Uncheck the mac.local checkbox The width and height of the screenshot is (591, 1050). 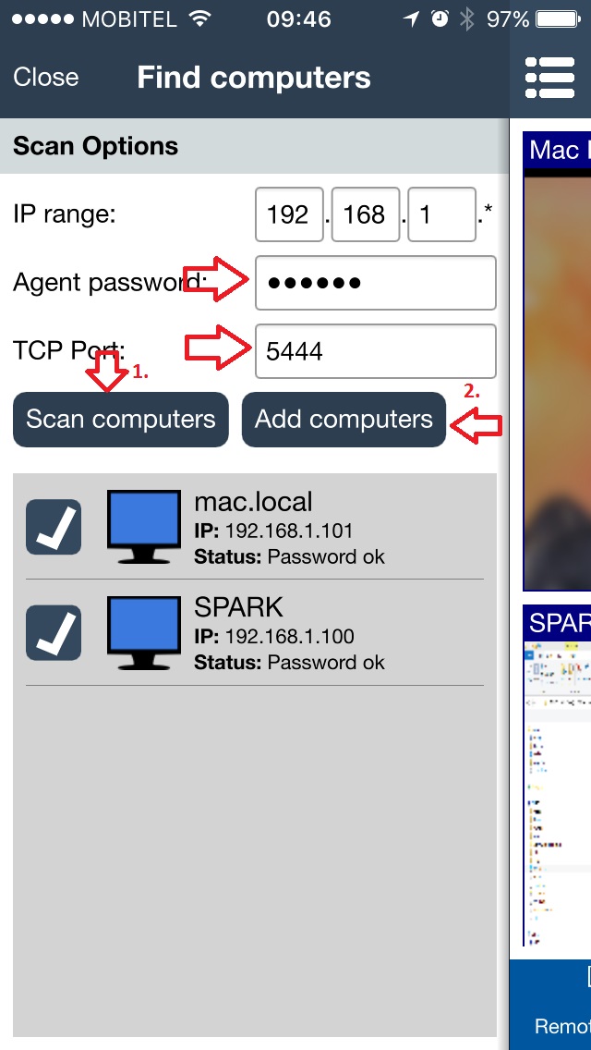[x=54, y=526]
